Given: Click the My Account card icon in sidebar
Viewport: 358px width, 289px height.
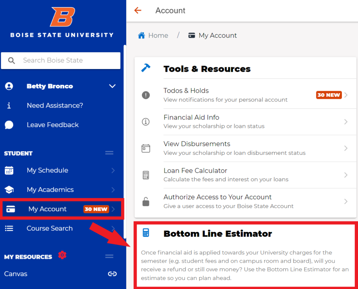Looking at the screenshot, I should click(10, 209).
